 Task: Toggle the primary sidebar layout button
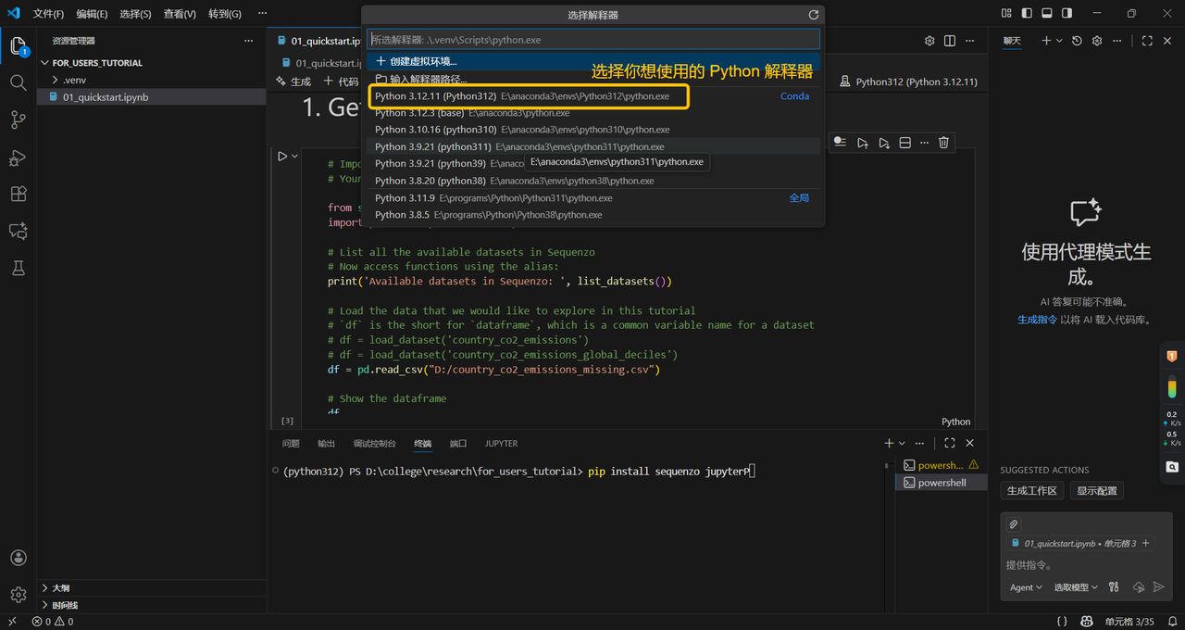[x=1027, y=14]
